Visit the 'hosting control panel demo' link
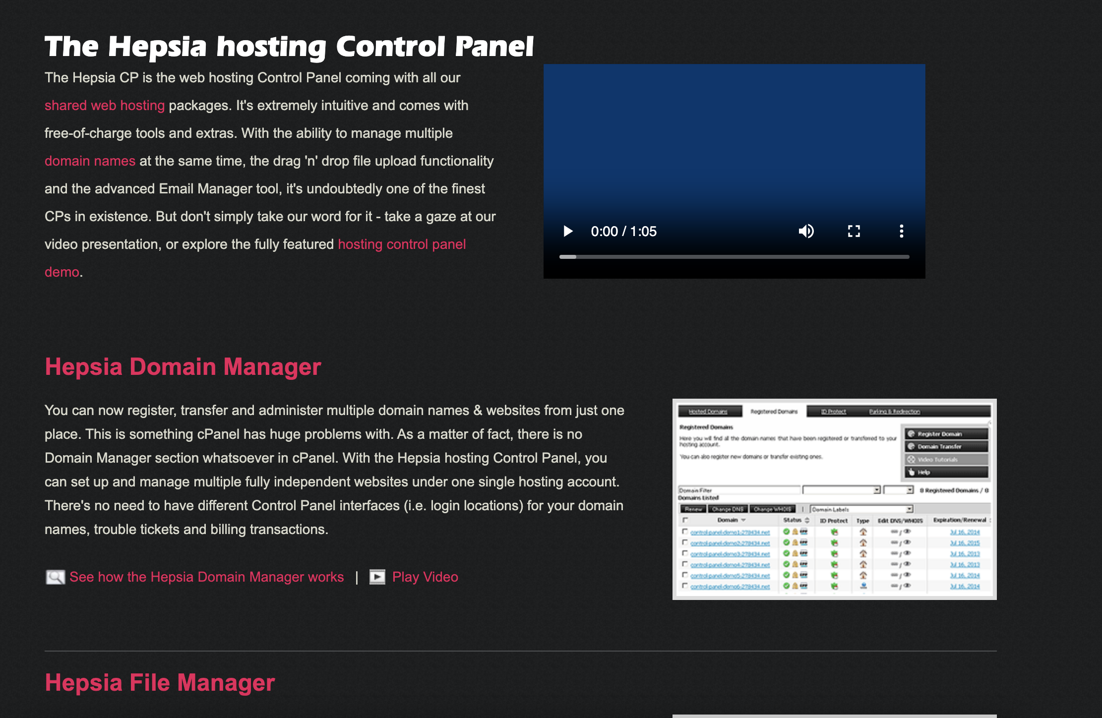1102x718 pixels. [x=402, y=244]
